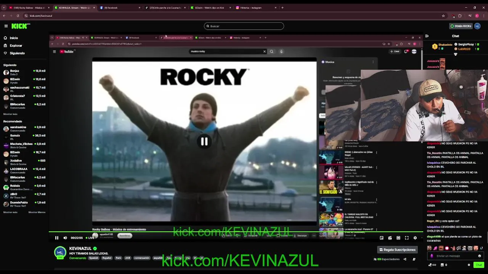Open SergioPlooy leaderboard entry
The height and width of the screenshot is (274, 488).
point(467,45)
